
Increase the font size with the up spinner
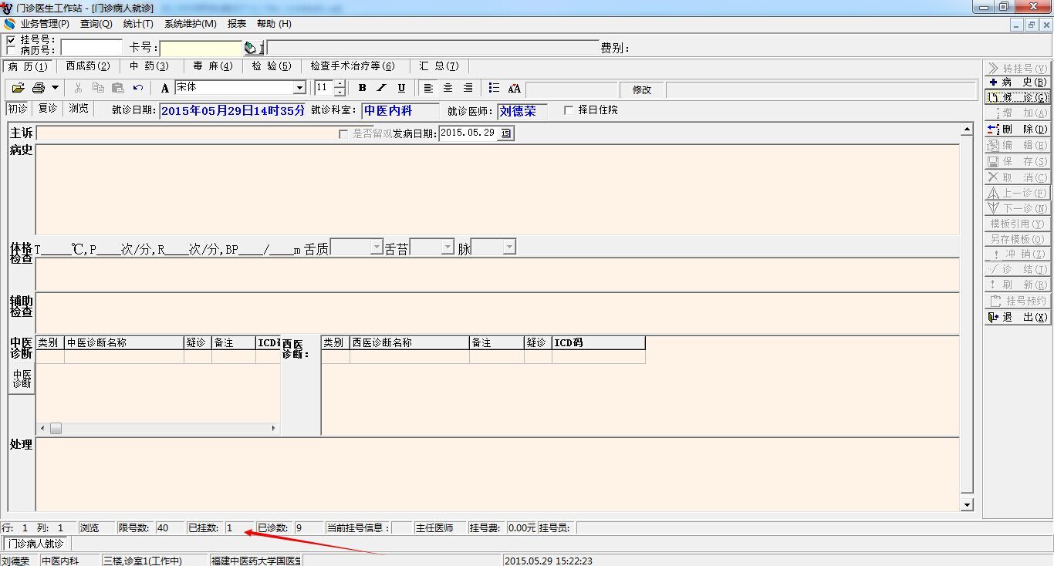pyautogui.click(x=340, y=84)
